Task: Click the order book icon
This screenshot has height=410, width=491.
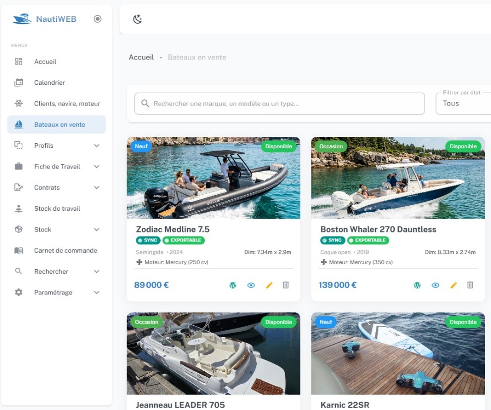Action: point(19,250)
